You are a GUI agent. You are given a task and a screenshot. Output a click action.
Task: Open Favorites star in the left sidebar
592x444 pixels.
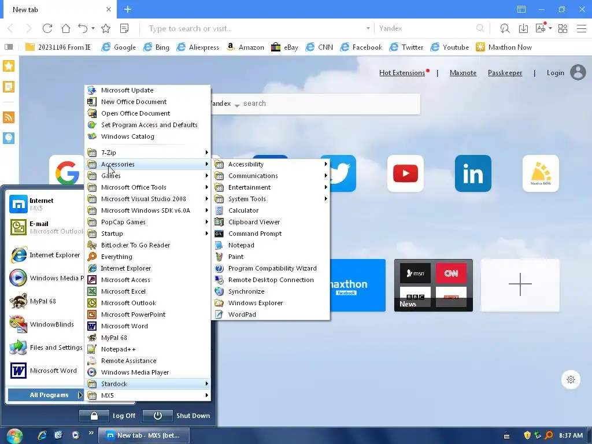click(x=9, y=66)
